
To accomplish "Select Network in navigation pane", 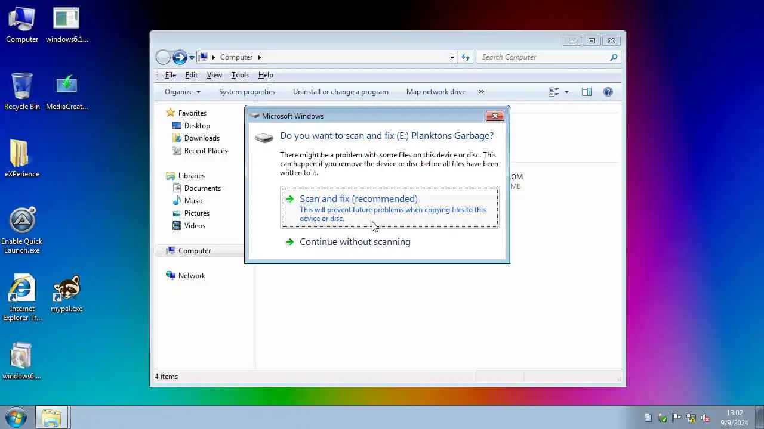I will click(192, 276).
